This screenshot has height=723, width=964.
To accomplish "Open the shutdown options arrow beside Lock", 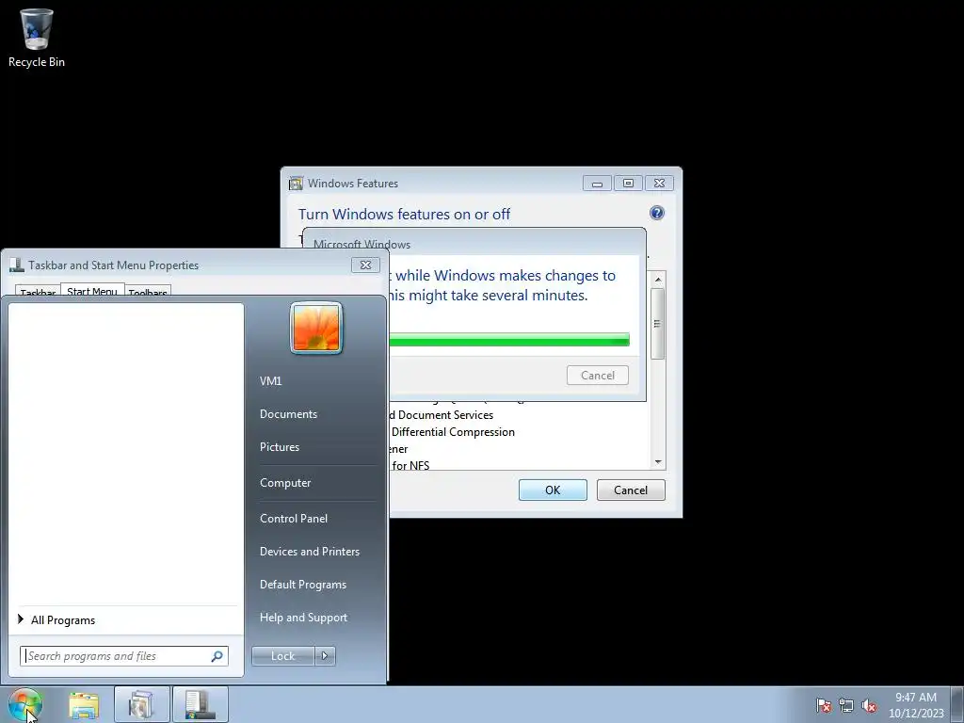I will (x=325, y=656).
